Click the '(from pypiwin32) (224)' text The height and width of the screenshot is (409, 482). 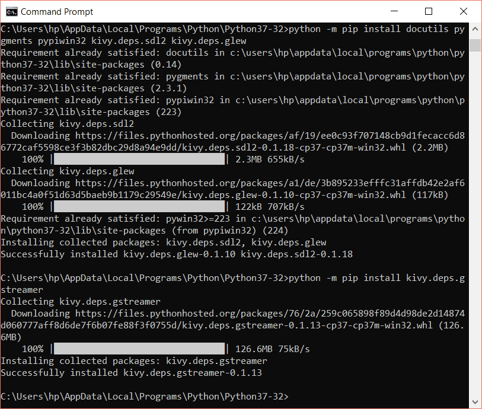pos(230,231)
